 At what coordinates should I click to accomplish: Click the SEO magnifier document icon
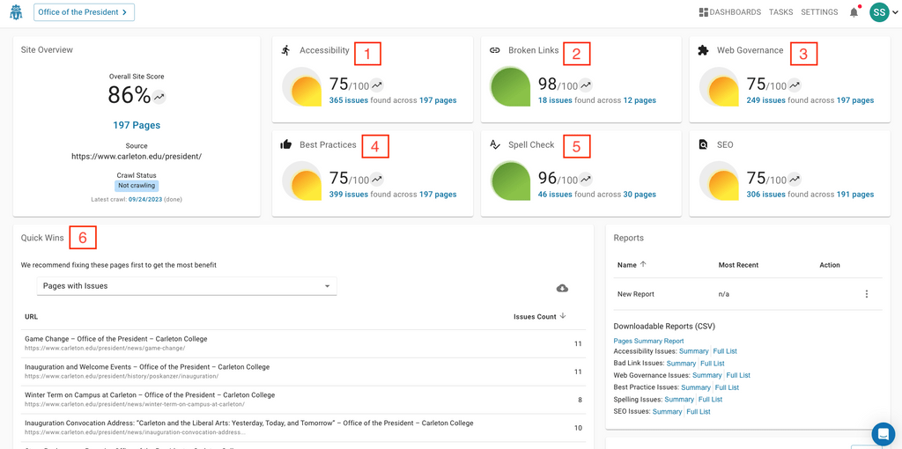coord(703,145)
